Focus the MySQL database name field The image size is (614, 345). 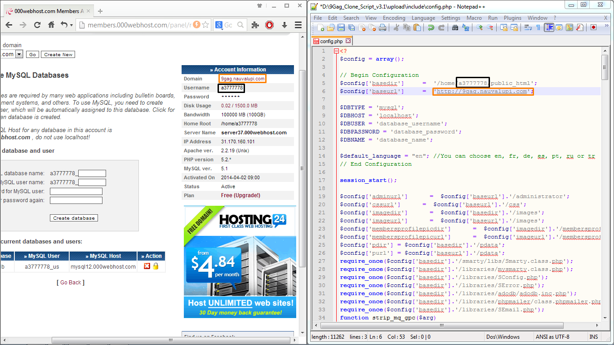pyautogui.click(x=92, y=173)
